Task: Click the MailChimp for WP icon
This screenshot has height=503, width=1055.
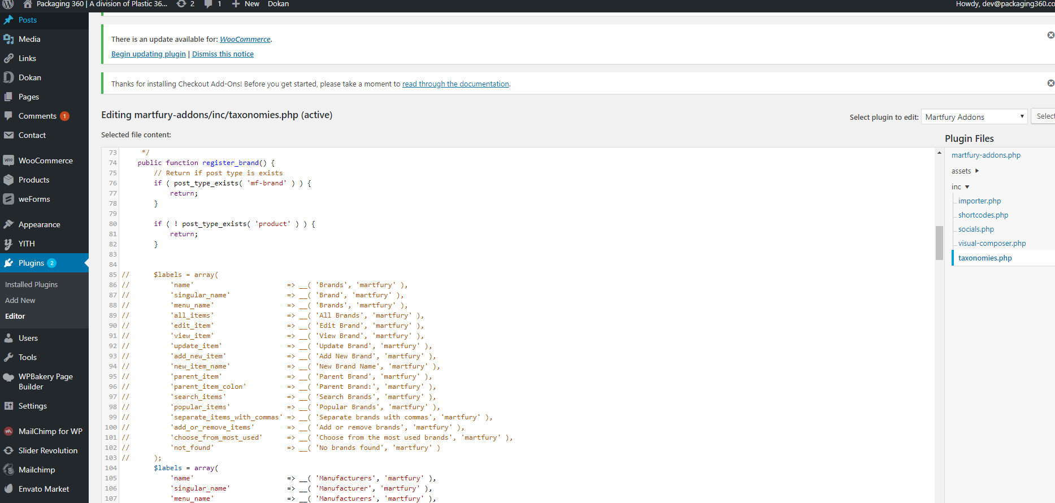Action: point(8,431)
